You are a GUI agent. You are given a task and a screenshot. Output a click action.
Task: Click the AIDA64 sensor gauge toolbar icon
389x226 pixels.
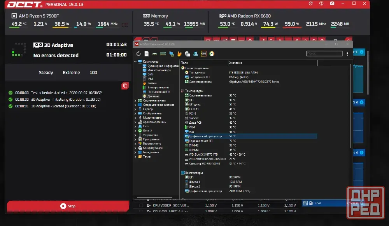212,54
